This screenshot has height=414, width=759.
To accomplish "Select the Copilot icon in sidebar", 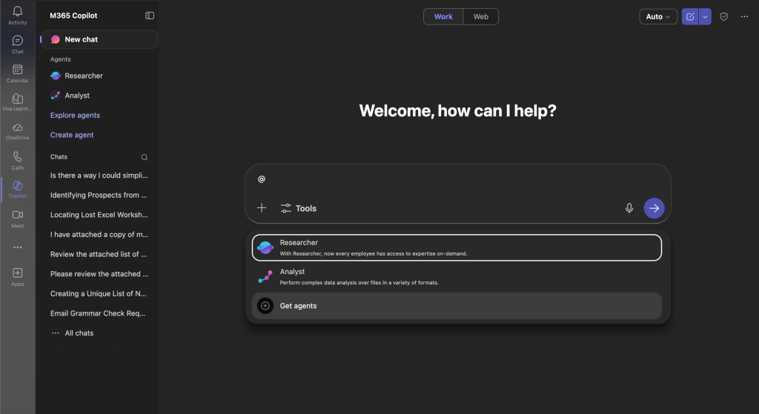I will click(18, 186).
